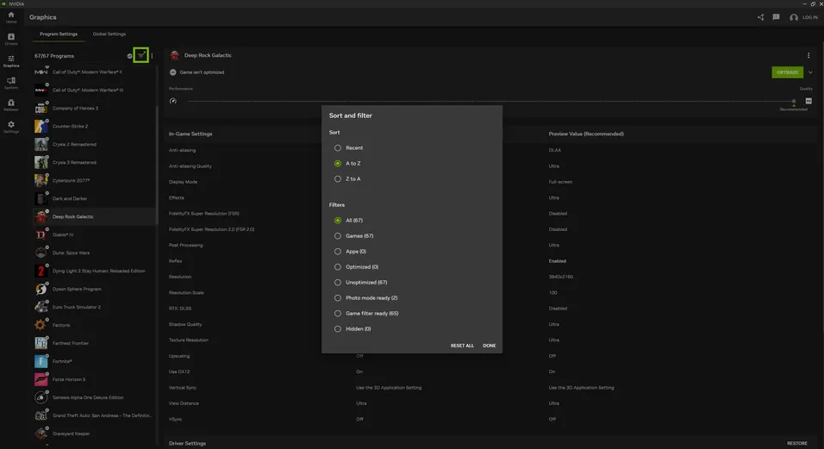Select Grand Theft Auto San Andreas entry
The width and height of the screenshot is (824, 449).
95,415
